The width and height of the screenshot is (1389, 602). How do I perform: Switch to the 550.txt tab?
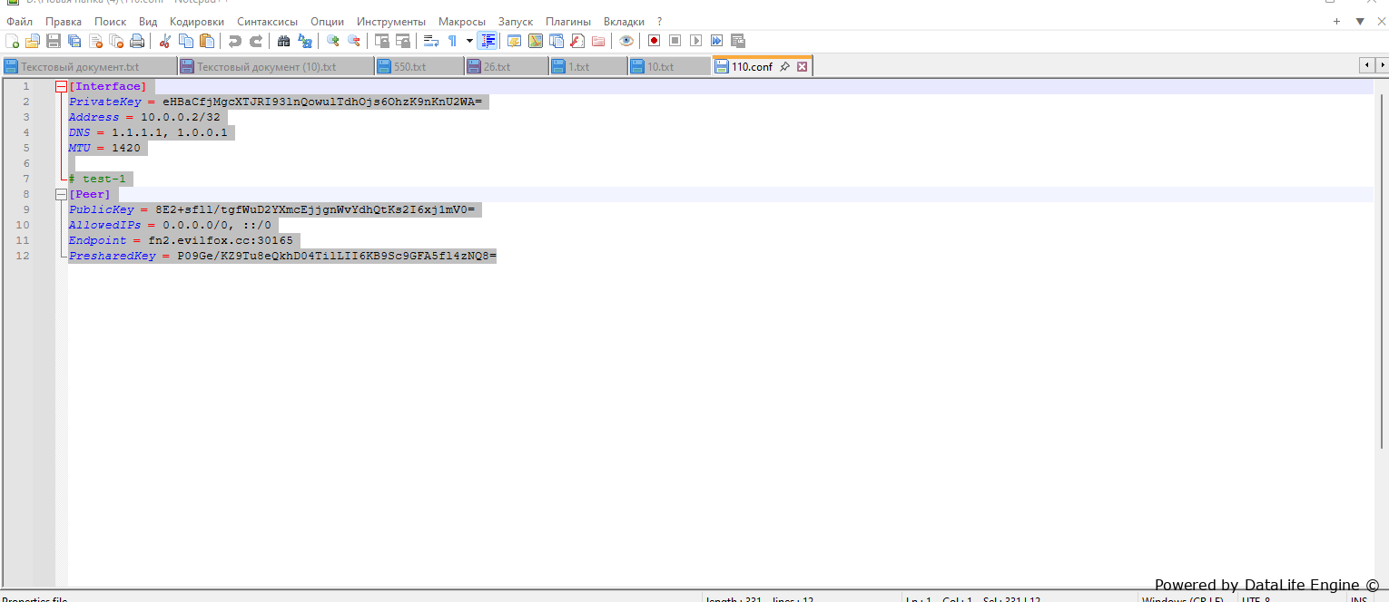click(x=419, y=66)
